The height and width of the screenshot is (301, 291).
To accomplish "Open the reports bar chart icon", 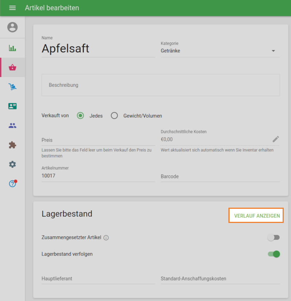I will [x=12, y=48].
